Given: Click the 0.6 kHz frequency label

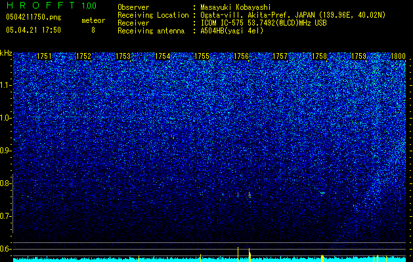Looking at the screenshot, I should click(x=5, y=249).
